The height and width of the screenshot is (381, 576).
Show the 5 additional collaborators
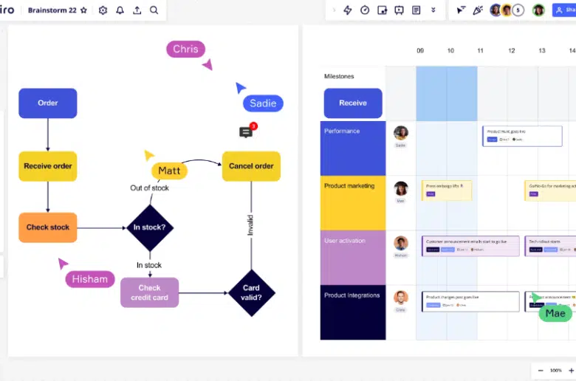pyautogui.click(x=518, y=10)
